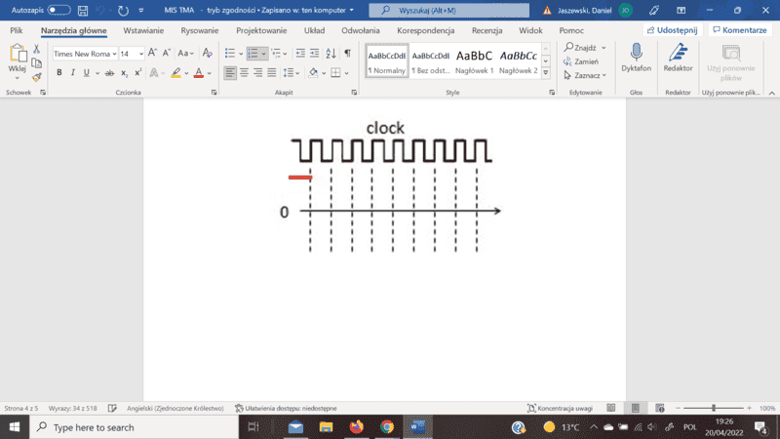
Task: Toggle italic formatting
Action: pyautogui.click(x=73, y=73)
